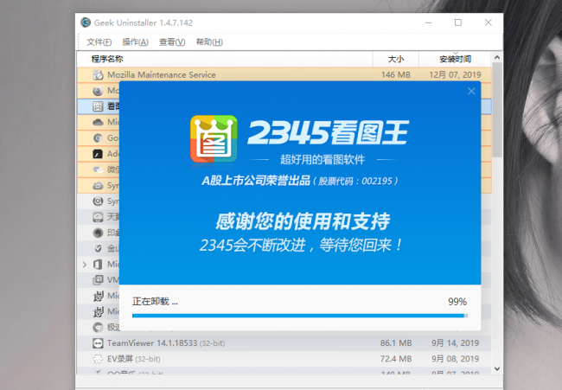This screenshot has width=562, height=390.
Task: Open the 查看(V) menu
Action: pos(172,42)
